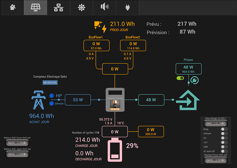Click the 29% battery percentage
The image size is (237, 168).
point(132,146)
